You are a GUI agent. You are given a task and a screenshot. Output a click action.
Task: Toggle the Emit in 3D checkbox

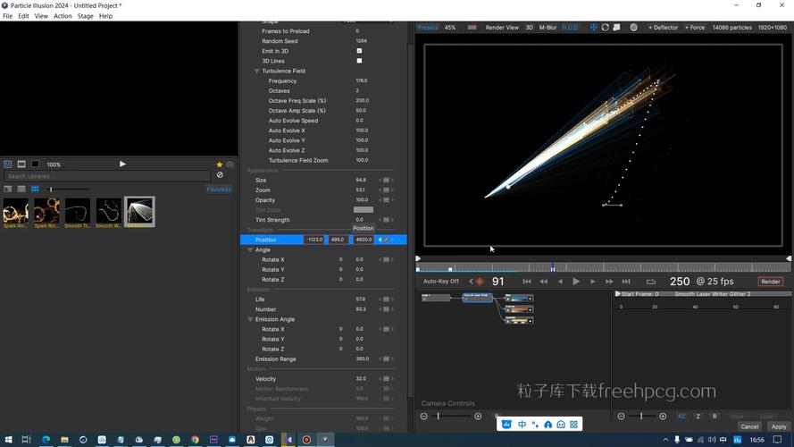[x=359, y=51]
